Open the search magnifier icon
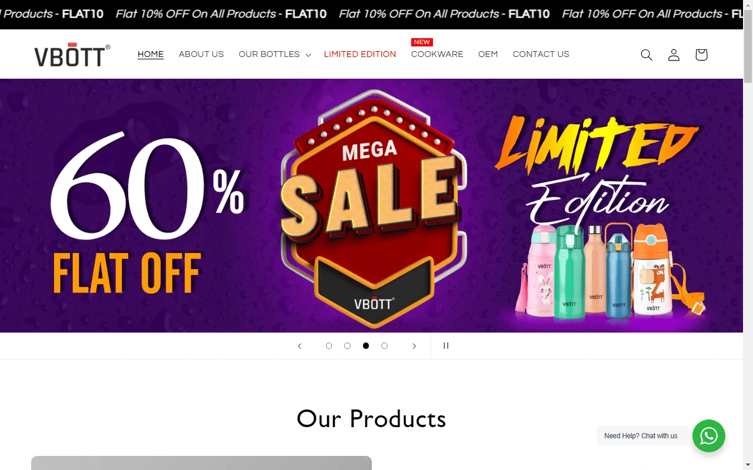Screen dimensions: 753x470 tap(647, 55)
